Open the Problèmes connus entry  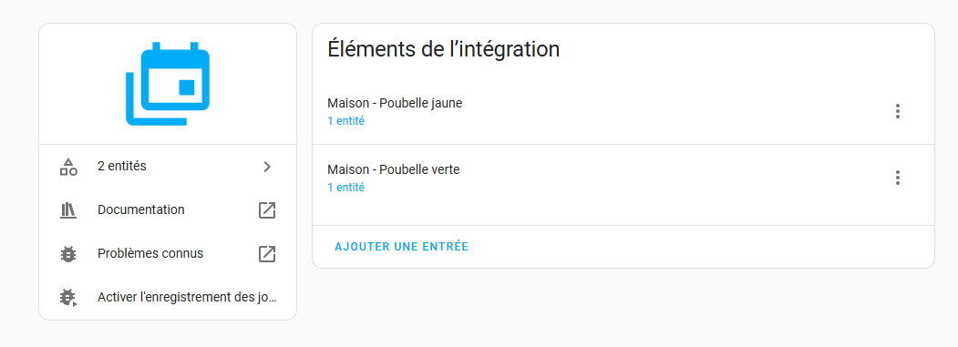[x=168, y=254]
